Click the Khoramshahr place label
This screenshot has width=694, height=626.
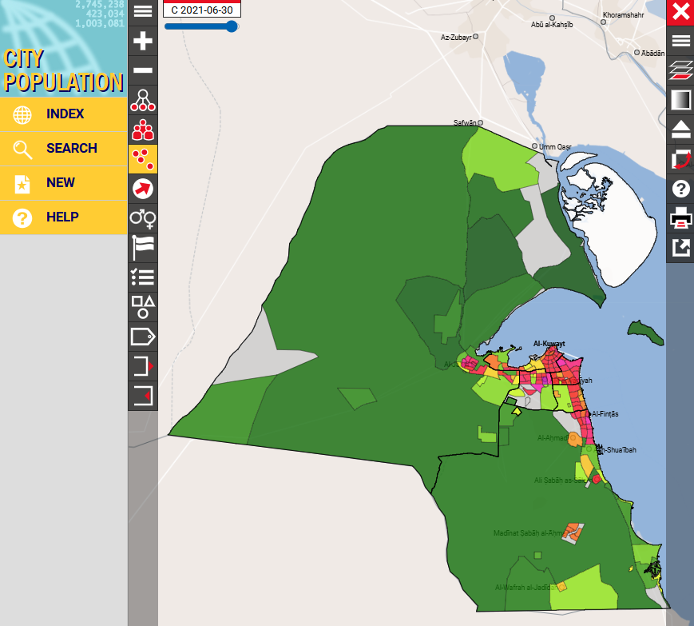coord(623,15)
